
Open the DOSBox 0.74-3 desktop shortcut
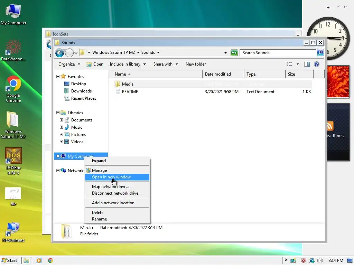click(13, 161)
